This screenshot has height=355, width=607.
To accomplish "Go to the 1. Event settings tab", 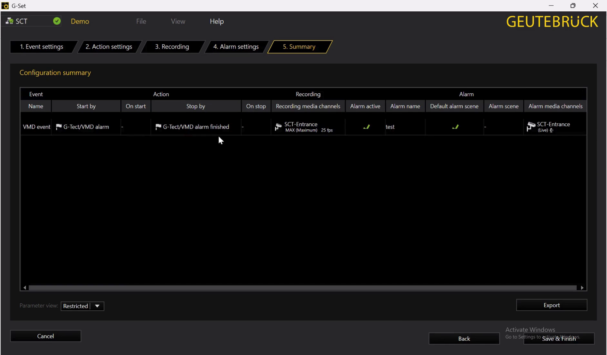I will click(42, 47).
